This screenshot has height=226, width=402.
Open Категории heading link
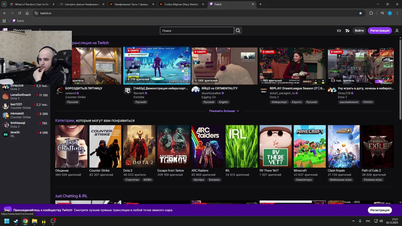tap(65, 121)
